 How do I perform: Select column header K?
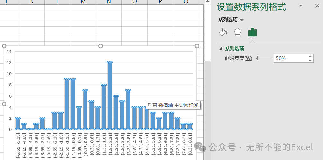click(x=32, y=2)
